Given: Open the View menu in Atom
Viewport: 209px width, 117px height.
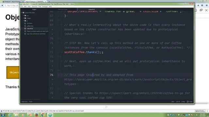Looking at the screenshot, I should tap(29, 6).
